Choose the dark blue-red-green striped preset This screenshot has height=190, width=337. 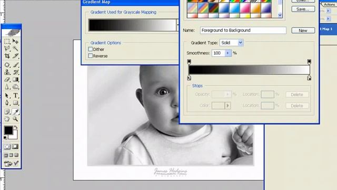point(213,8)
